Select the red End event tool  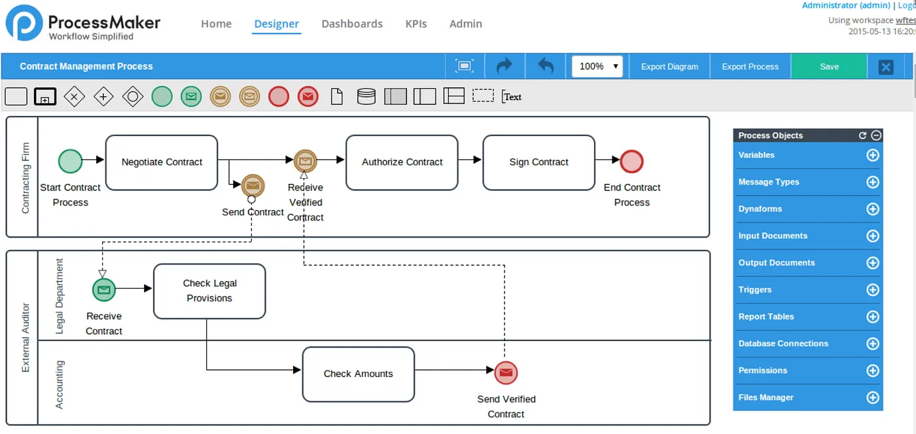(279, 97)
